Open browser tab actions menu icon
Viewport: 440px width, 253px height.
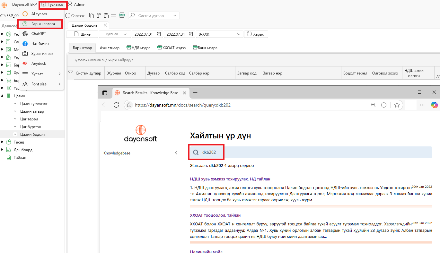coord(104,92)
